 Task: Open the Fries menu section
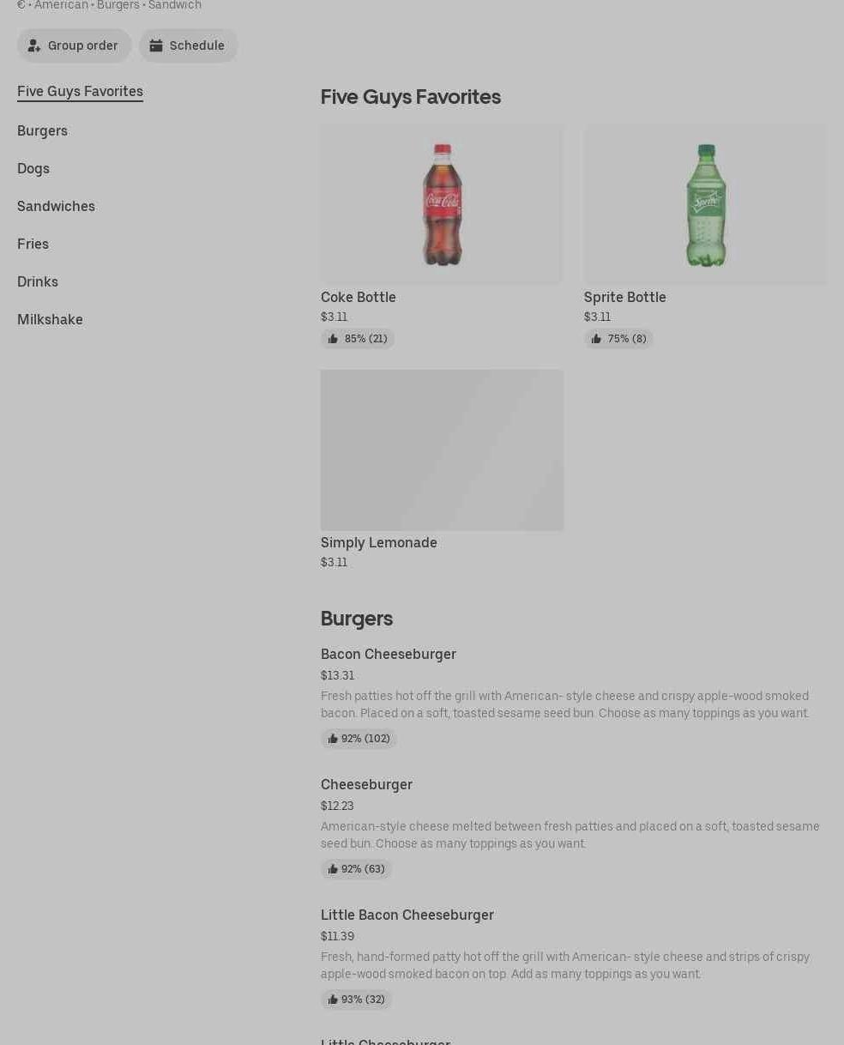[33, 244]
